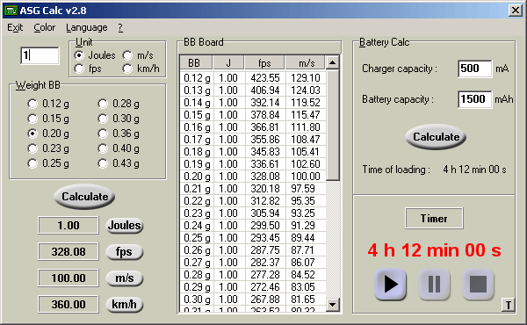
Task: Click the fps column header
Action: click(264, 63)
